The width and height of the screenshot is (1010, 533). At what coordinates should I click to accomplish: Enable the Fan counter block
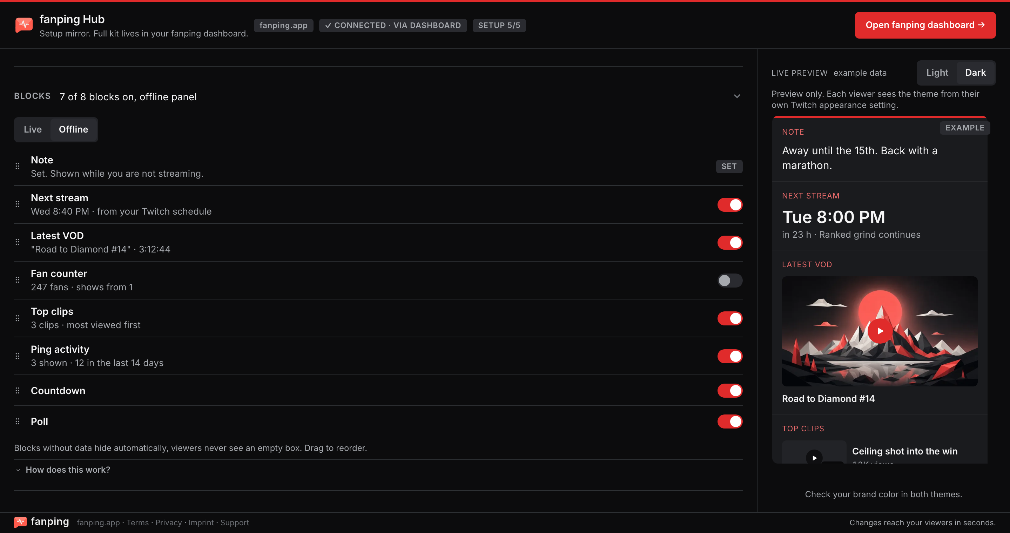[x=730, y=281]
